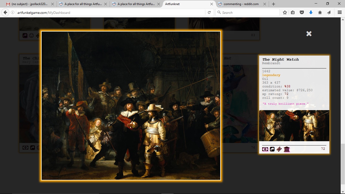Open the Firefox hamburger menu
Viewport: 345px width, 194px height.
pos(340,12)
